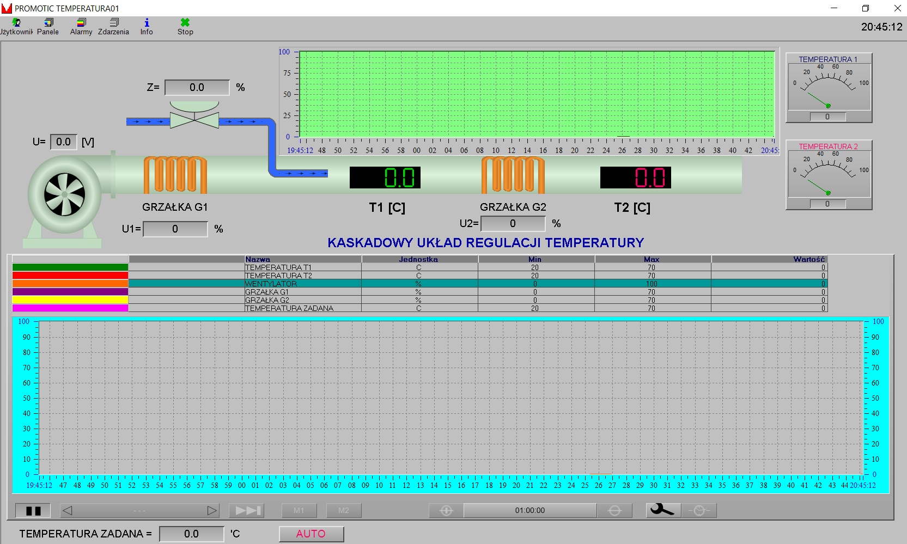
Task: Open the Alarmy alarms list
Action: [x=81, y=23]
